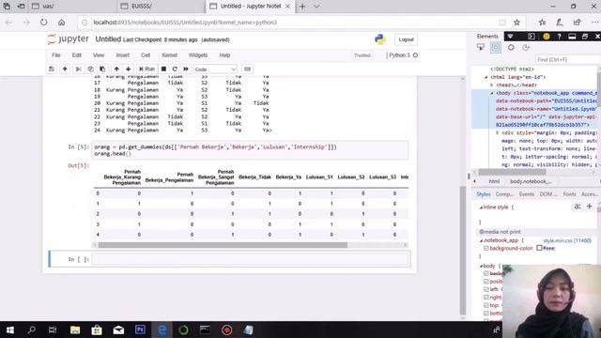This screenshot has height=338, width=601.
Task: Switch to the EUISSS/ browser tab
Action: 161,7
